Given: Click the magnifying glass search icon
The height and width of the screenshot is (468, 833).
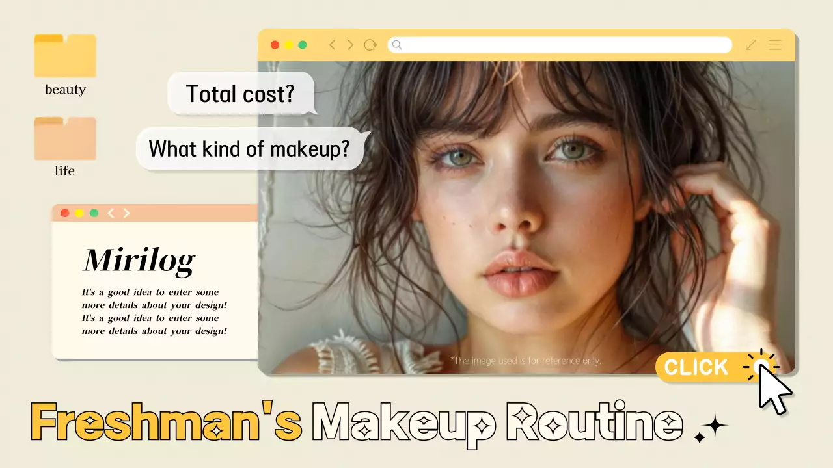Looking at the screenshot, I should coord(397,45).
